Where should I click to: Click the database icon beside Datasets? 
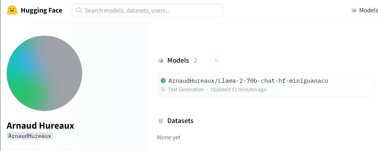(x=161, y=121)
